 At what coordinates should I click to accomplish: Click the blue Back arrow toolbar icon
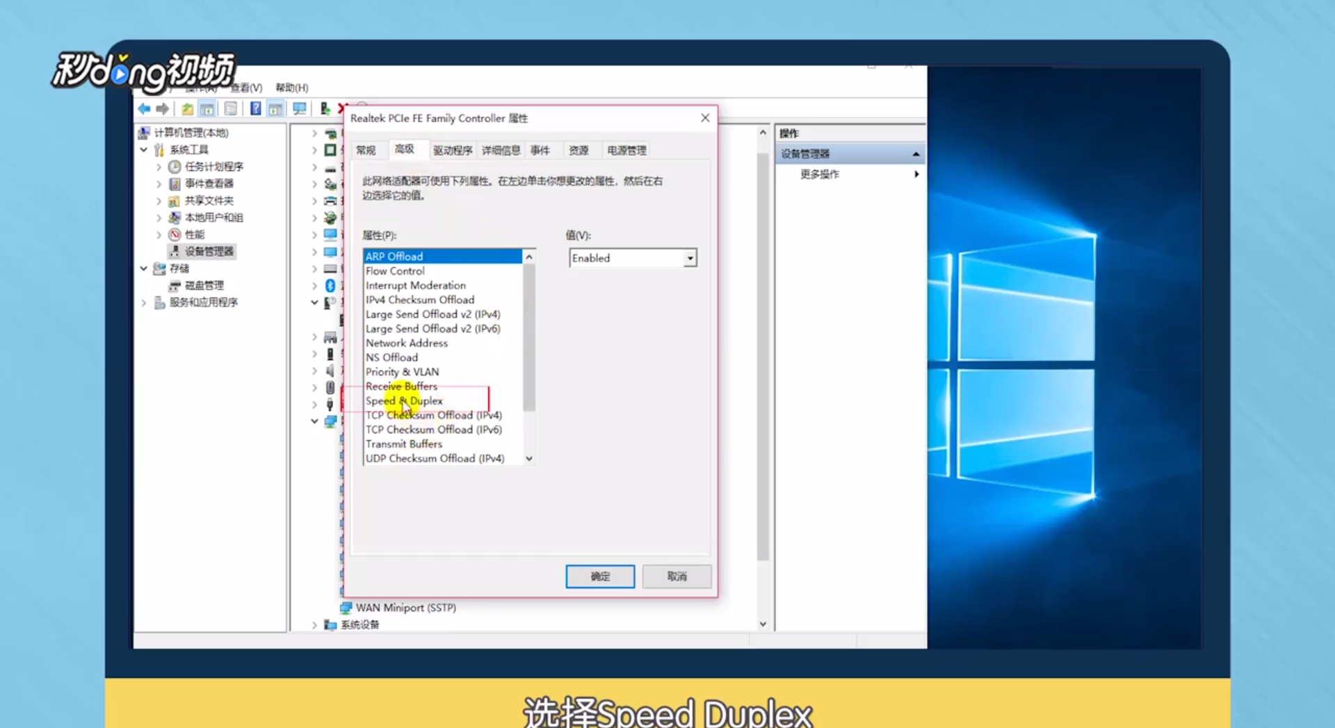click(x=144, y=108)
